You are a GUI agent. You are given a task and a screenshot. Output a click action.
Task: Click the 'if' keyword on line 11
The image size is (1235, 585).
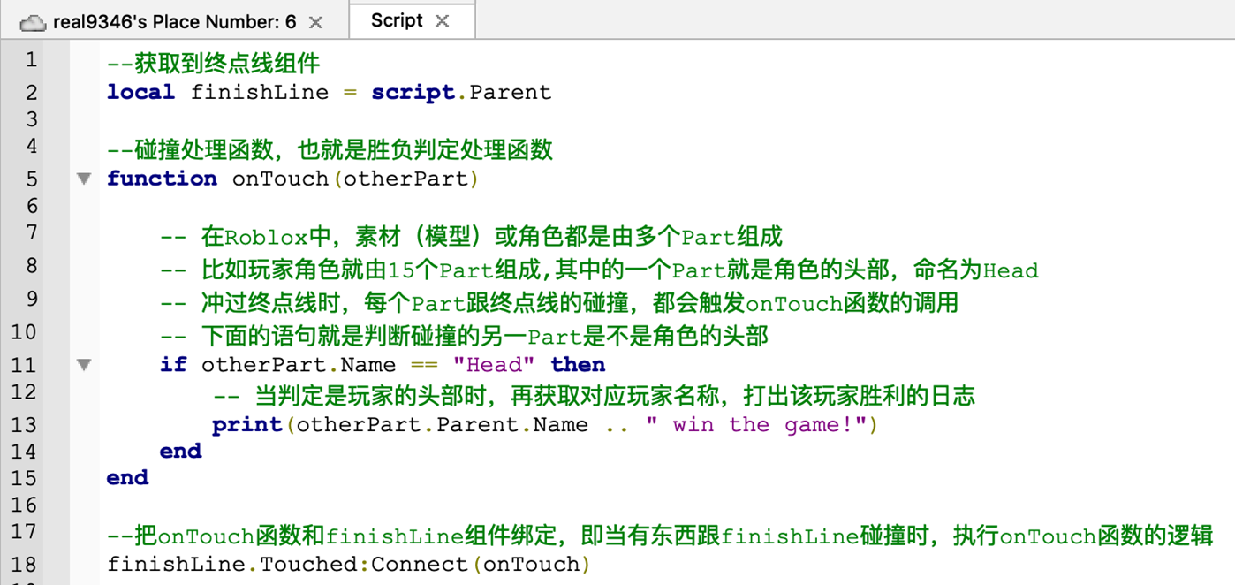173,364
